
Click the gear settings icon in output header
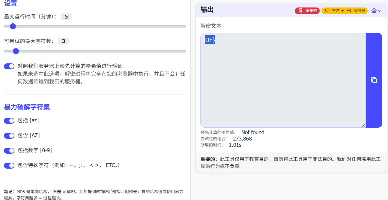point(374,11)
